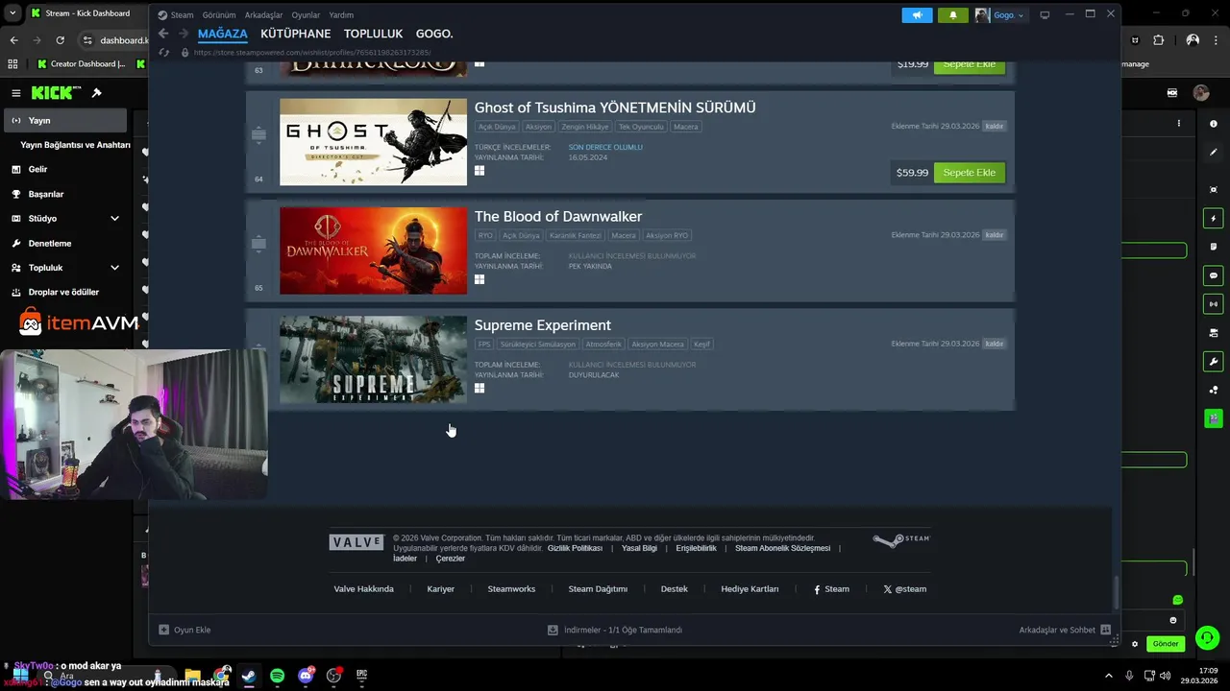Viewport: 1230px width, 691px height.
Task: Expand Topluluk section in Kick sidebar
Action: (x=114, y=268)
